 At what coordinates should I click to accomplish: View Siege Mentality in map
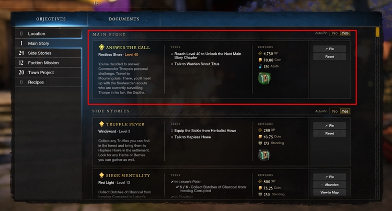coord(329,193)
